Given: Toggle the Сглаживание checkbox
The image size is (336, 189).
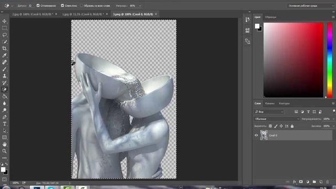Looking at the screenshot, I should [x=38, y=6].
